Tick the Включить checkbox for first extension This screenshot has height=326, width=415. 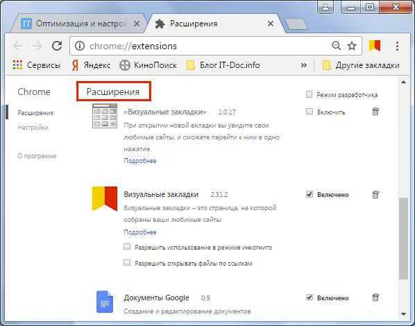coord(309,112)
